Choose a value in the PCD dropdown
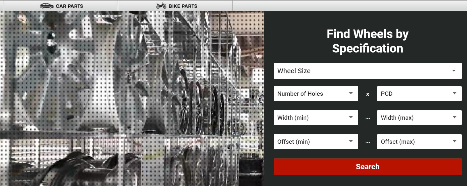 point(419,93)
